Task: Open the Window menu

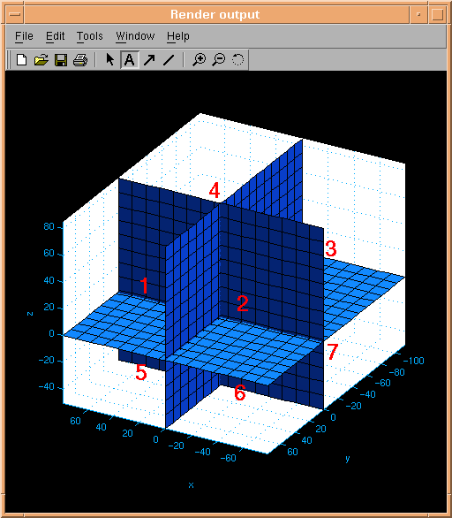Action: pos(135,36)
